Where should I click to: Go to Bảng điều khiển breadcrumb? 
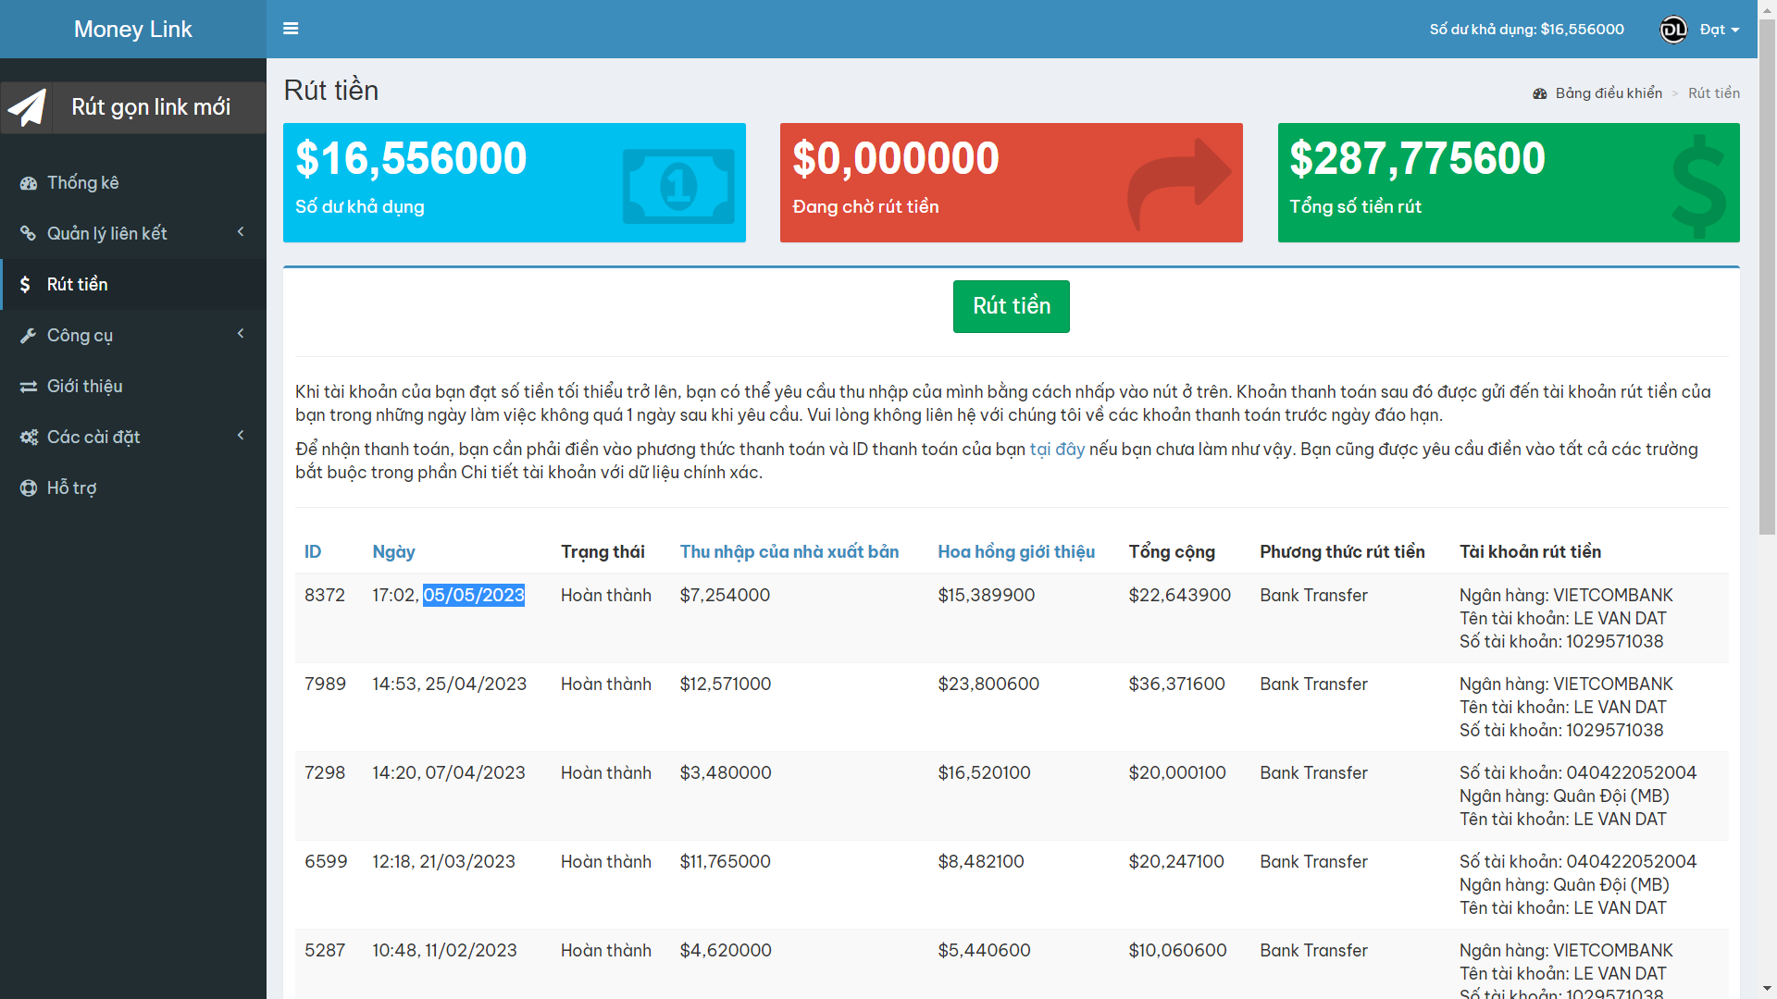(x=1608, y=93)
